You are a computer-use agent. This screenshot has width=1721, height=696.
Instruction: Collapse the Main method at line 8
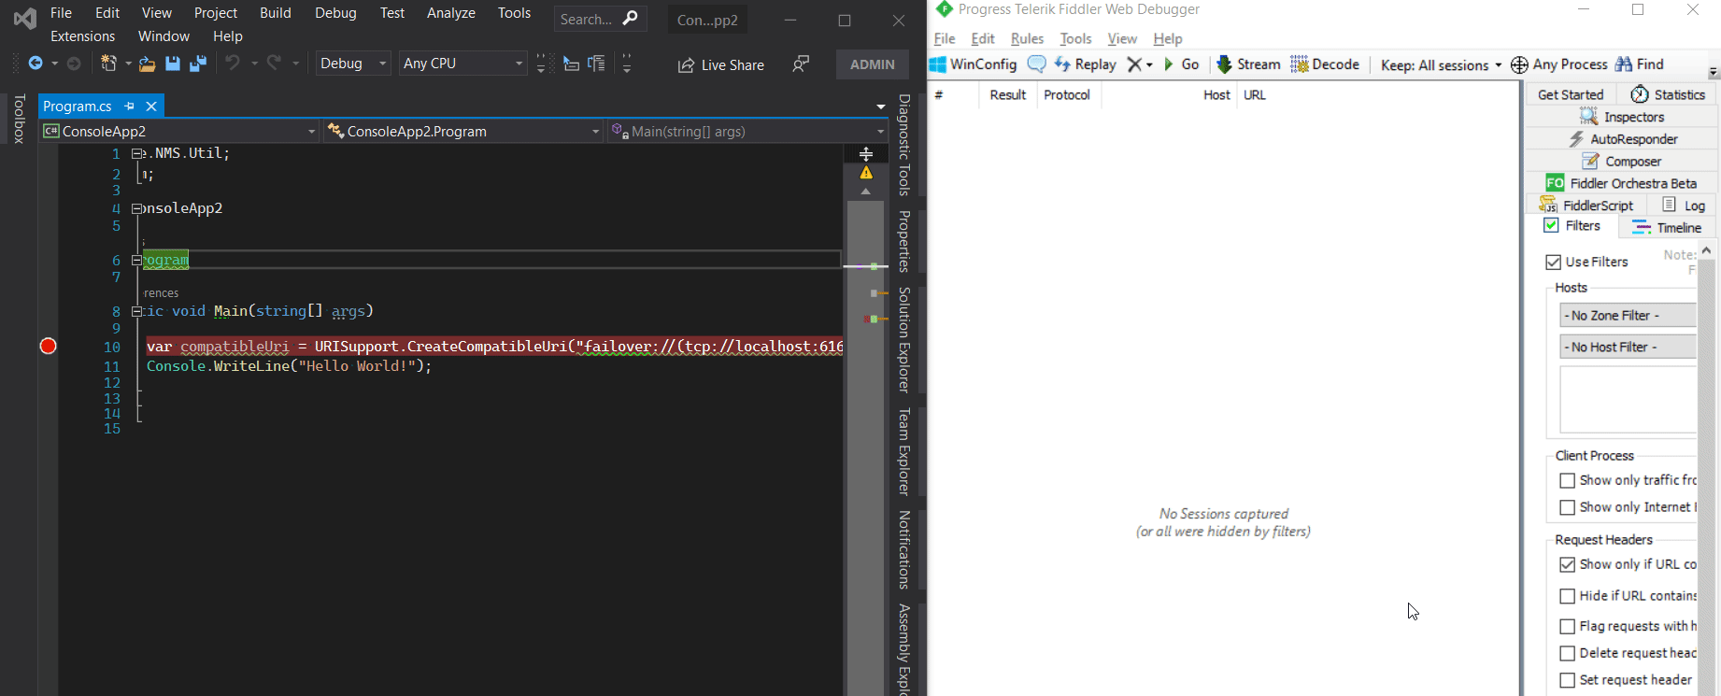coord(136,312)
